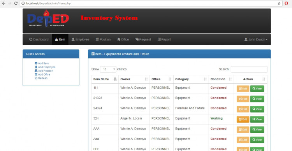Image resolution: width=292 pixels, height=151 pixels.
Task: View item 111
Action: coord(257,89)
